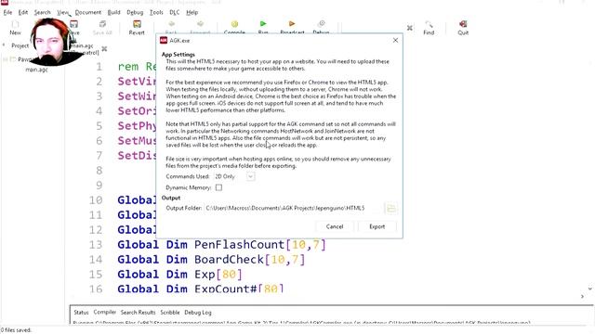The width and height of the screenshot is (595, 334).
Task: Select the Project sidebar tab
Action: pyautogui.click(x=20, y=45)
